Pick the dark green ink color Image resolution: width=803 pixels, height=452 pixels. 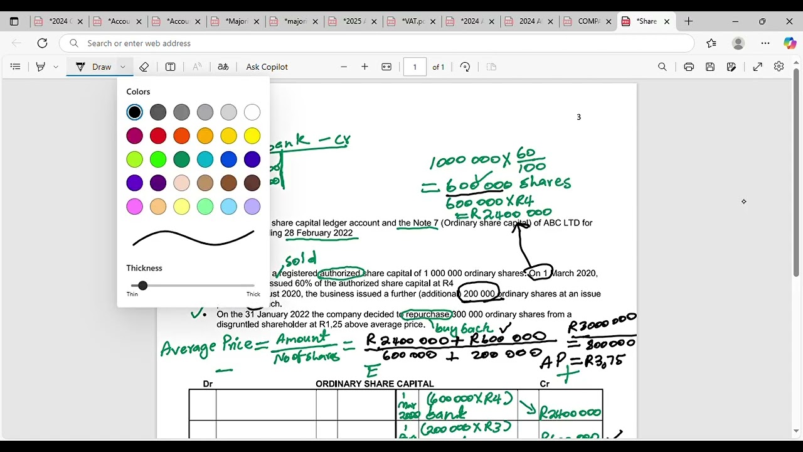tap(181, 159)
